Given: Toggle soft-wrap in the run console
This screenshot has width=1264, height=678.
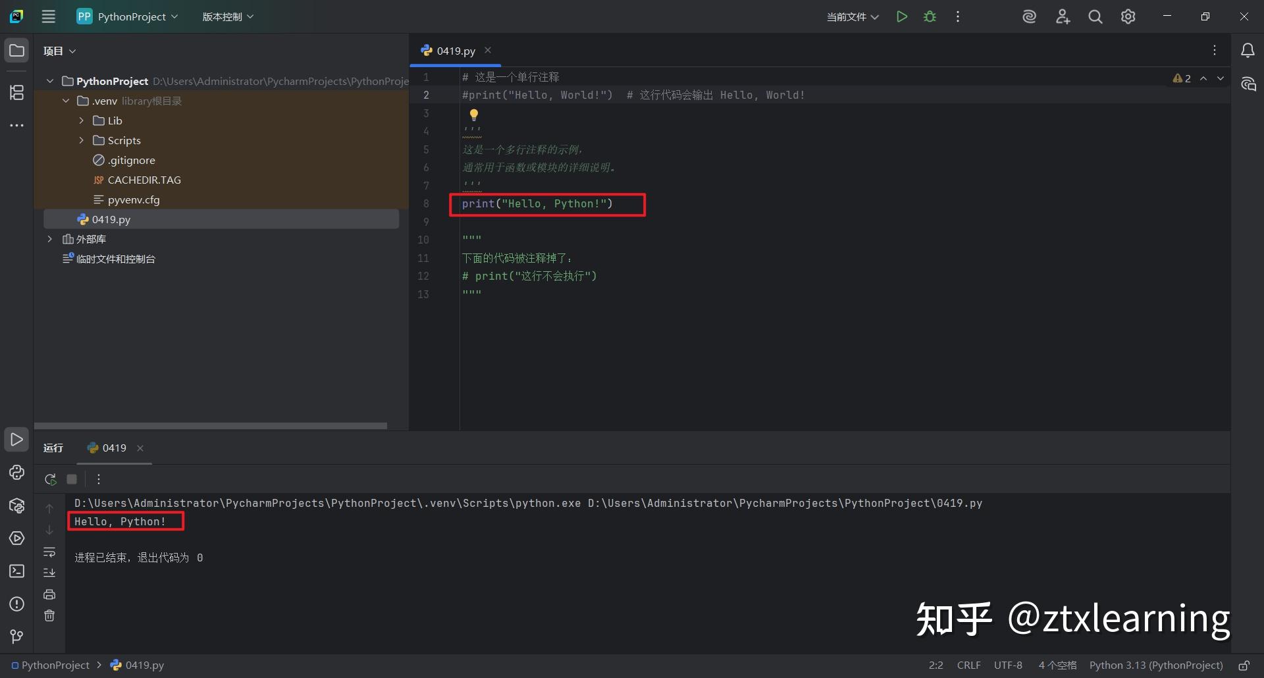Looking at the screenshot, I should coord(49,552).
